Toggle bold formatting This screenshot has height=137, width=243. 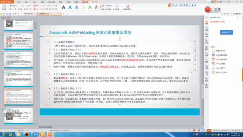(x=10, y=9)
